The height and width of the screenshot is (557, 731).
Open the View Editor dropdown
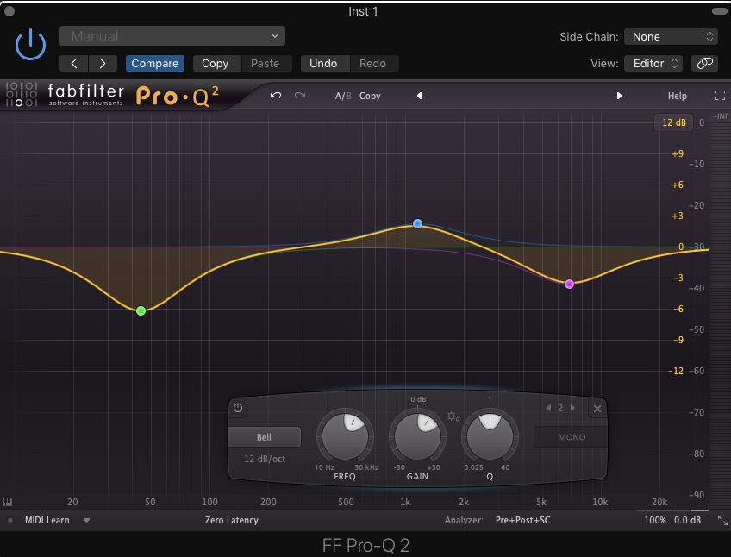(653, 64)
